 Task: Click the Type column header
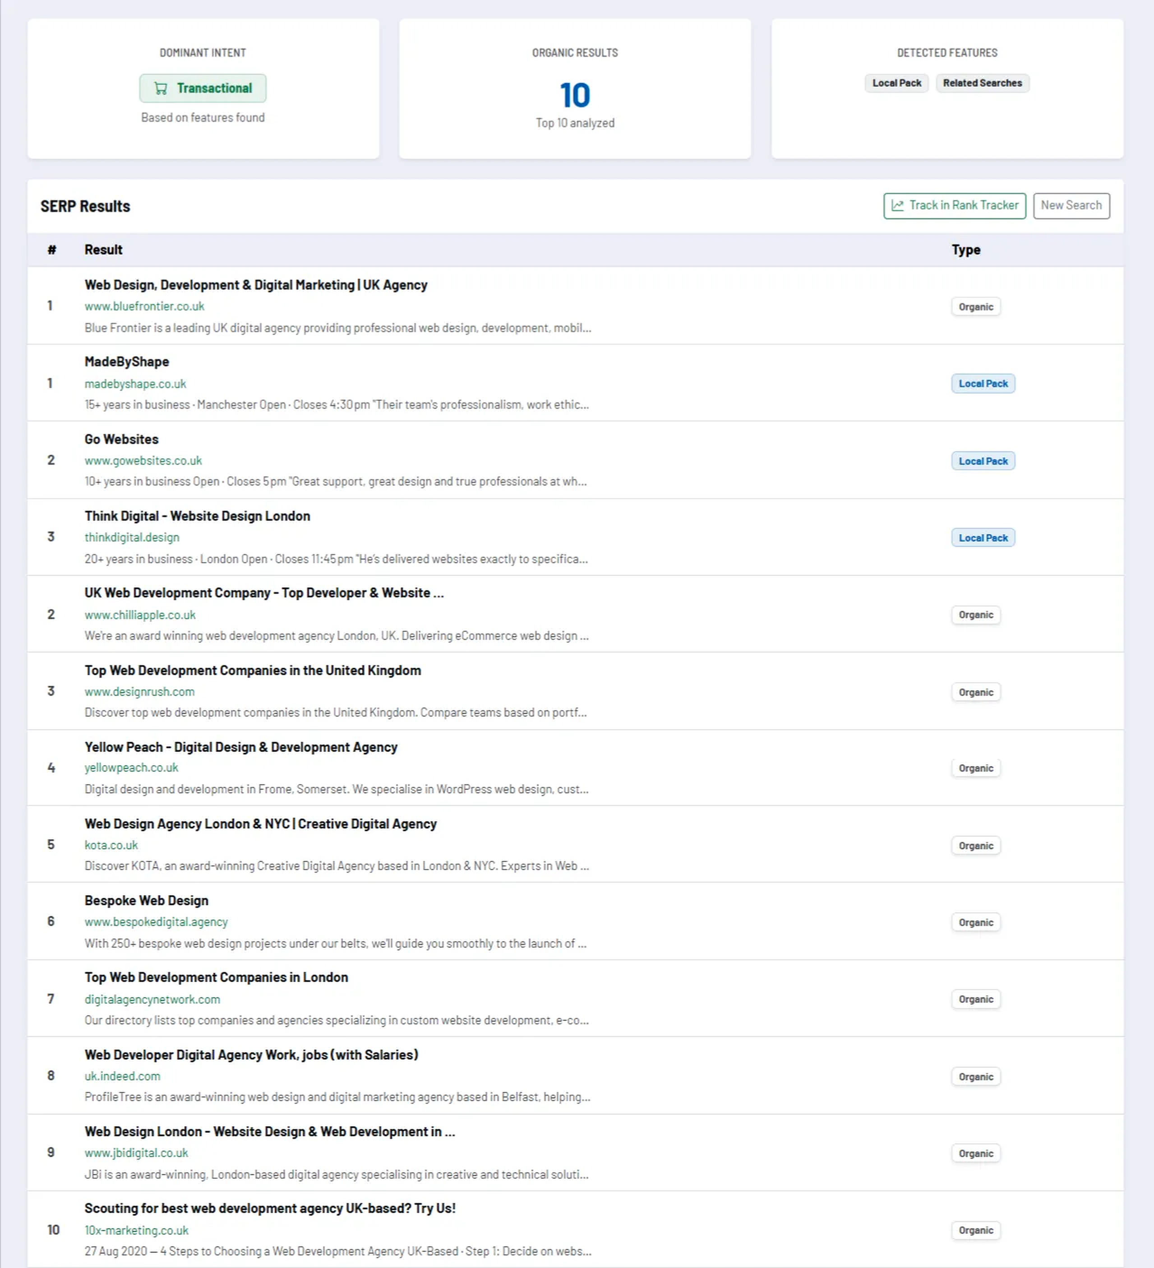coord(965,250)
